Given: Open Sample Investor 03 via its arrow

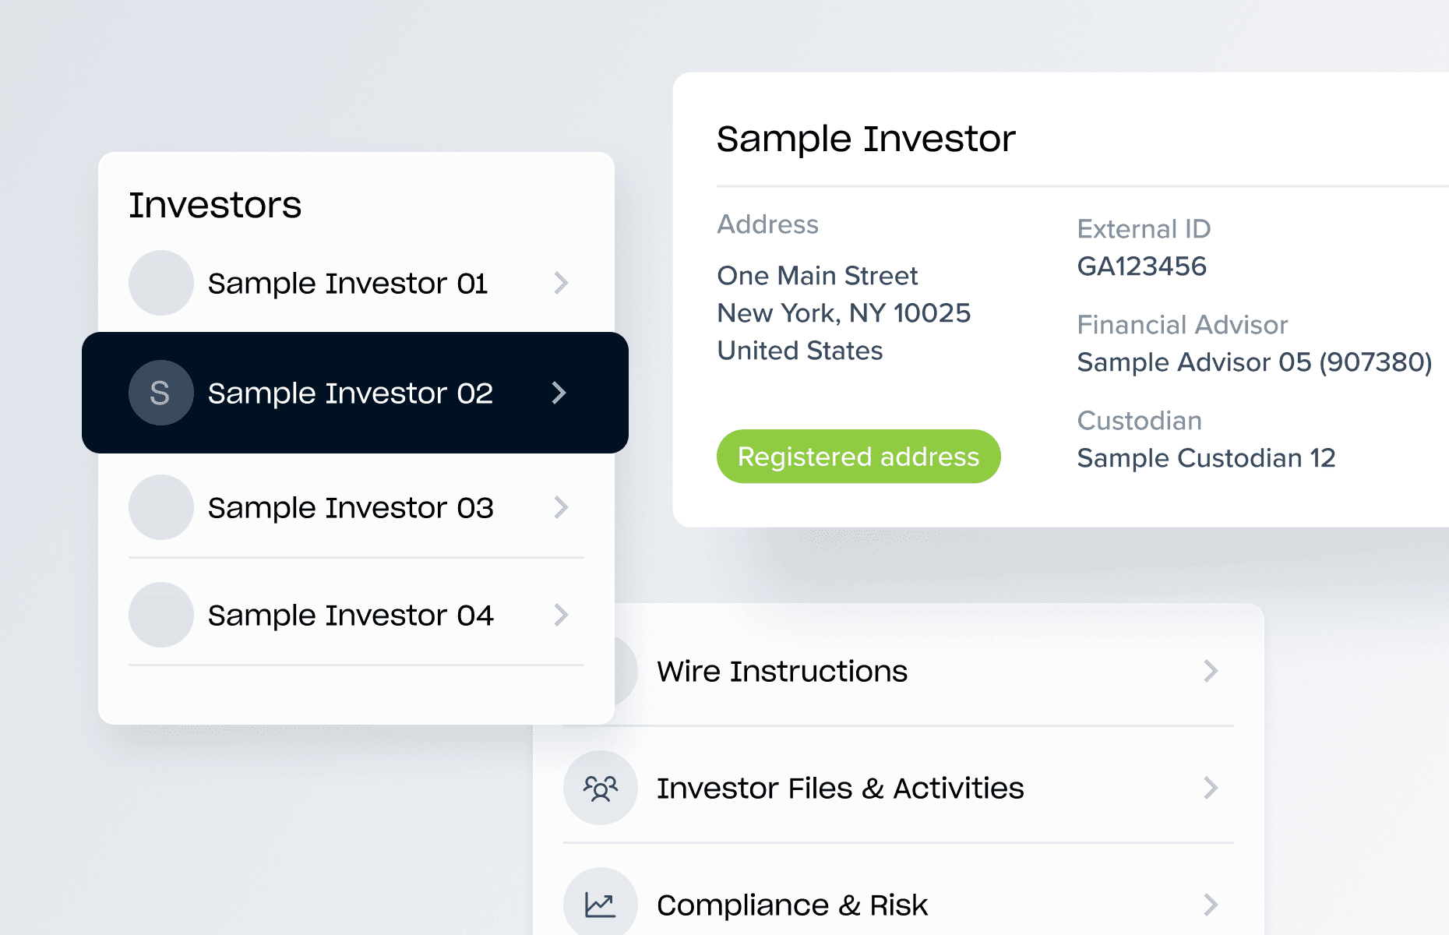Looking at the screenshot, I should [561, 507].
